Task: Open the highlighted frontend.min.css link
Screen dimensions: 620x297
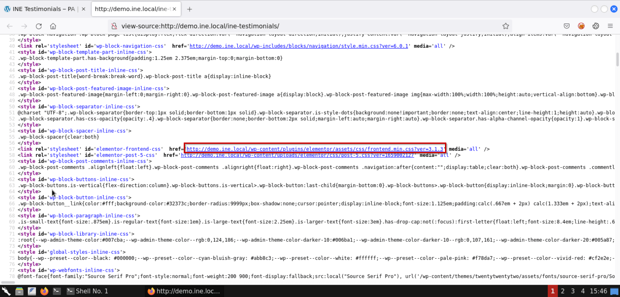Action: click(315, 149)
